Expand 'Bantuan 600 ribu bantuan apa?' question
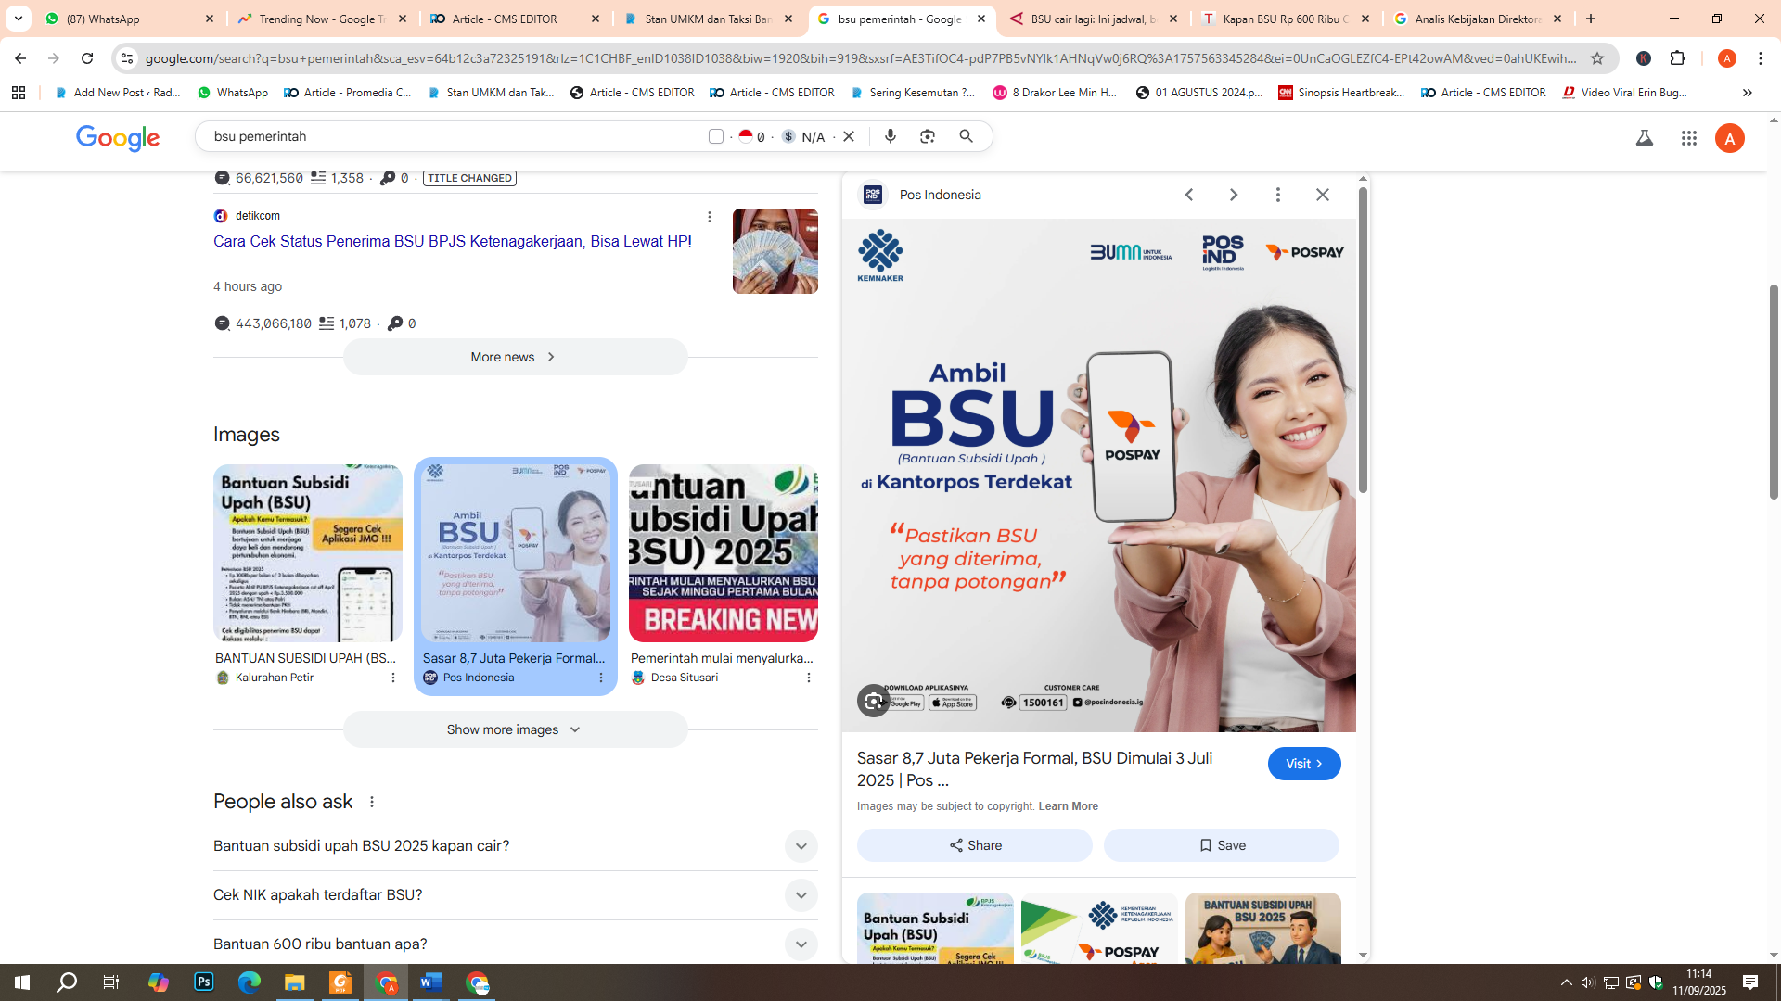Screen dimensions: 1781x1001 516,944
